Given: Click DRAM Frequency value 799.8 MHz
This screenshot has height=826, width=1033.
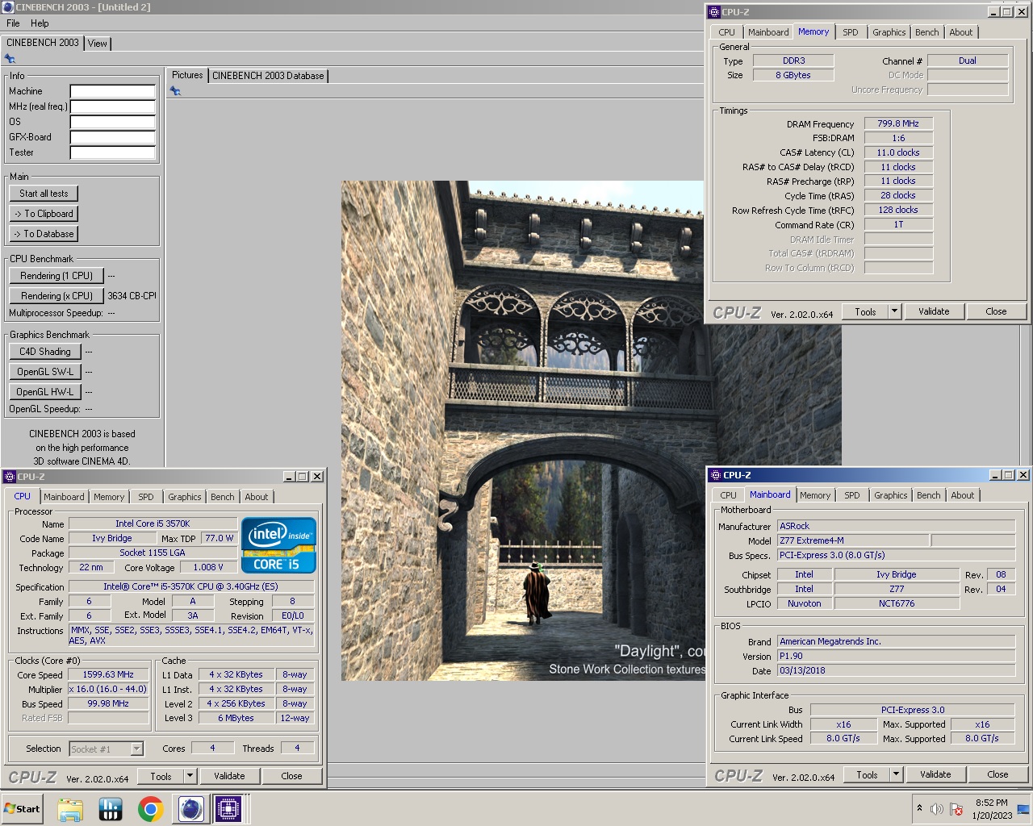Looking at the screenshot, I should 898,123.
